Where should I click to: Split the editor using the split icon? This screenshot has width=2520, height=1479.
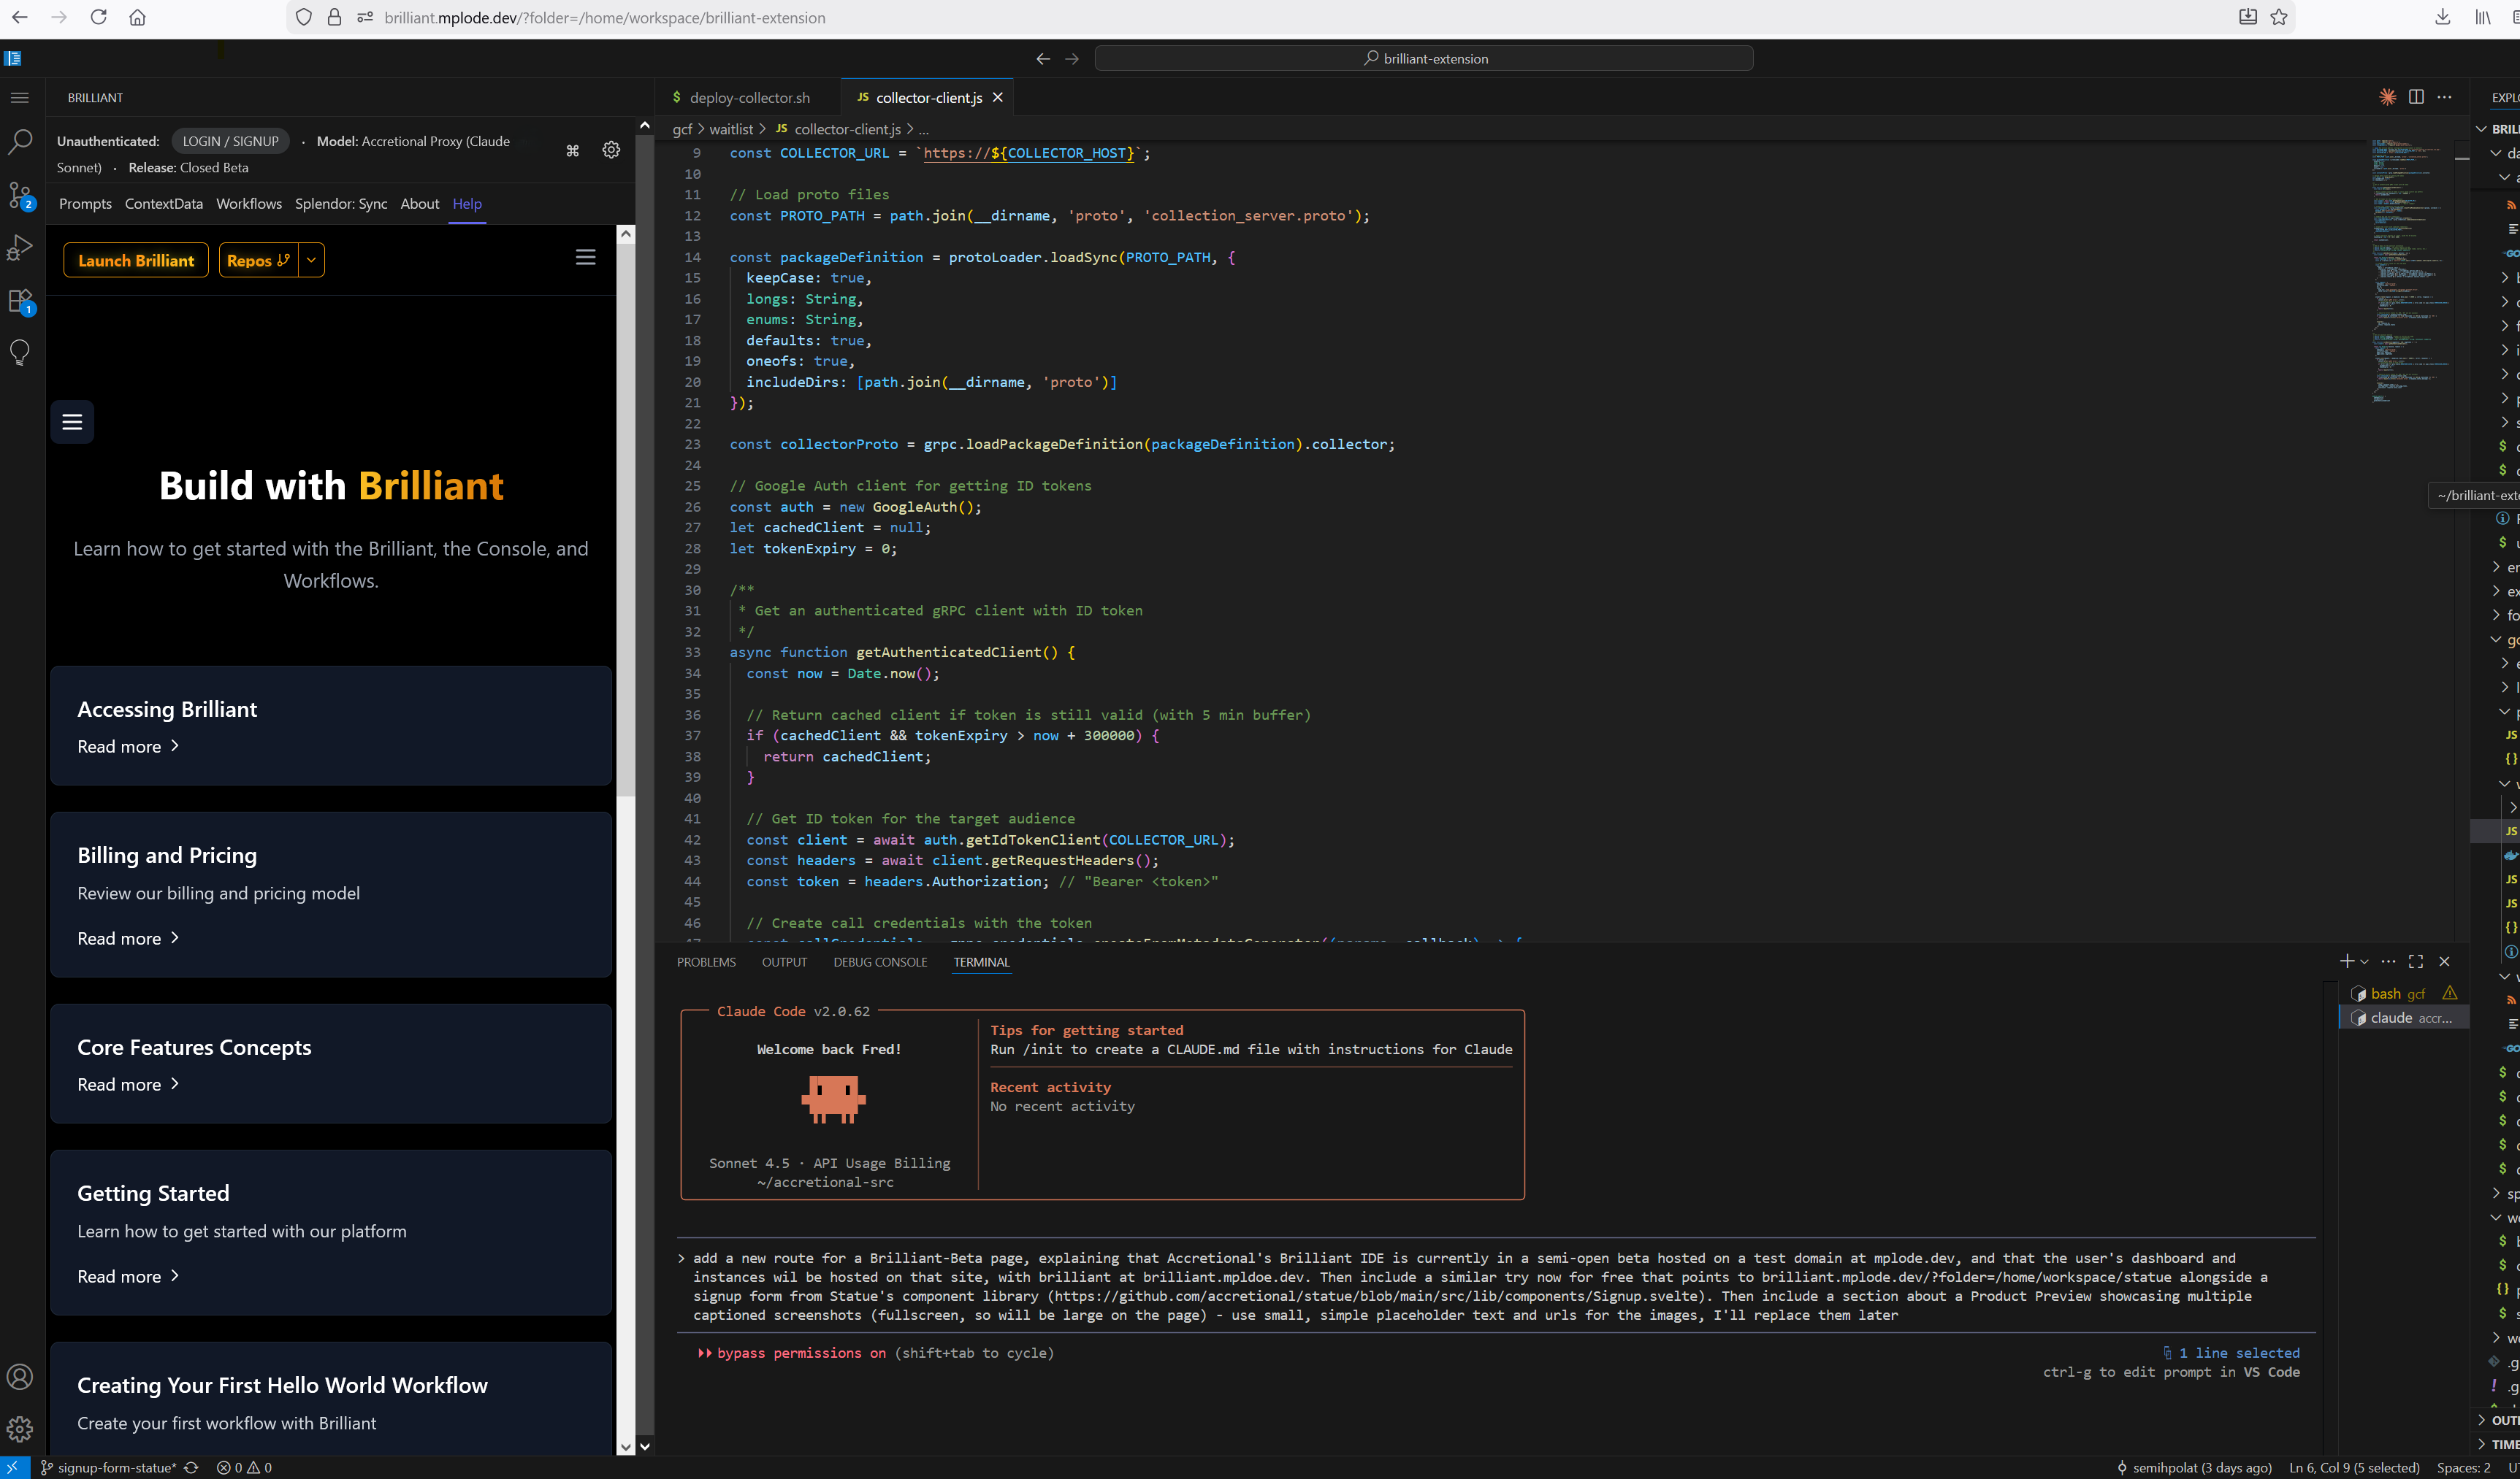[x=2417, y=97]
